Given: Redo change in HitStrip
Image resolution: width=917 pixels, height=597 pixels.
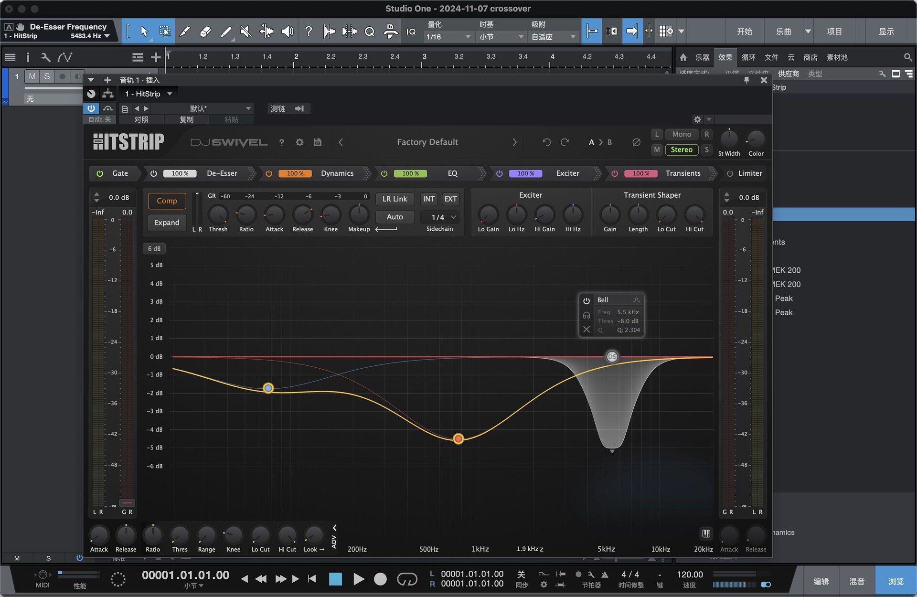Looking at the screenshot, I should pos(565,142).
